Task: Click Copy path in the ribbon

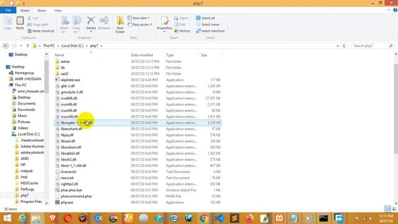Action: (37, 24)
